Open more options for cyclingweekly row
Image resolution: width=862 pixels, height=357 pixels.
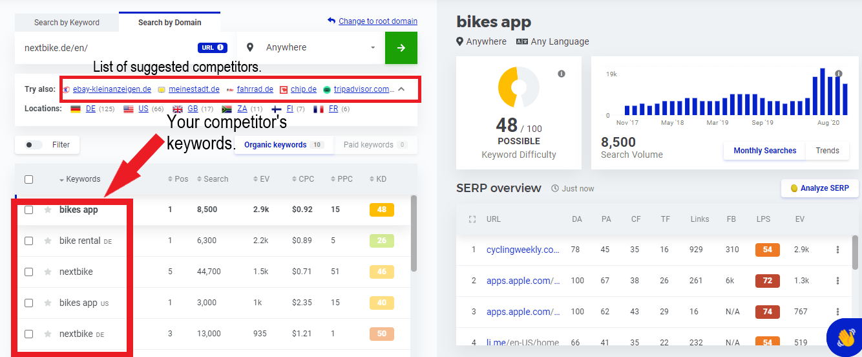(837, 250)
